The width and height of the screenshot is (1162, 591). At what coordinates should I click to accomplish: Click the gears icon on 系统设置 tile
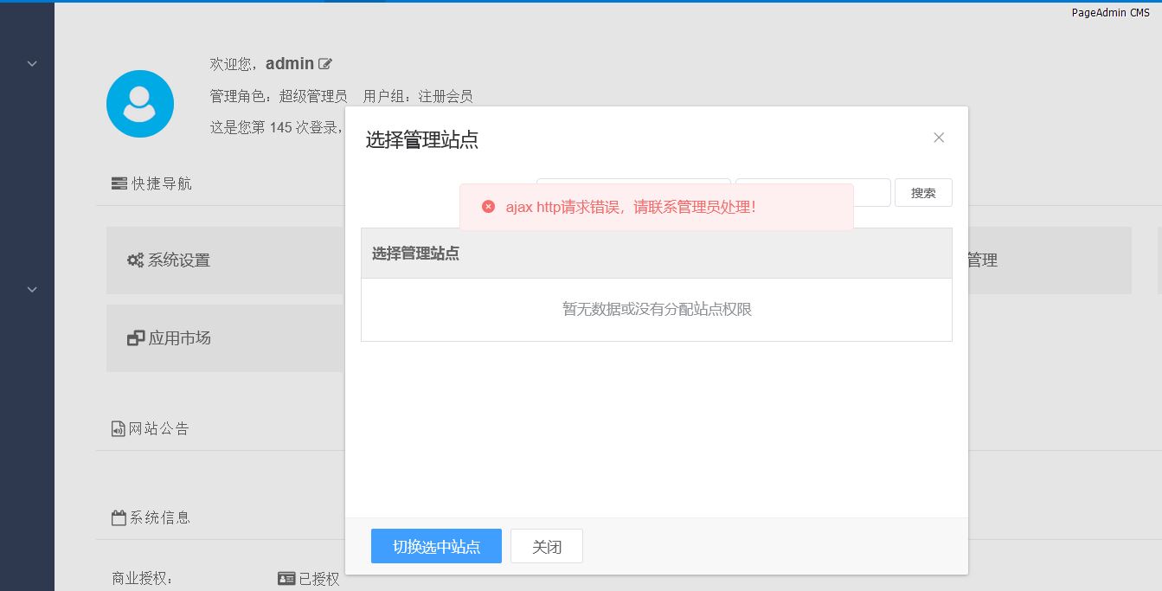pos(135,260)
